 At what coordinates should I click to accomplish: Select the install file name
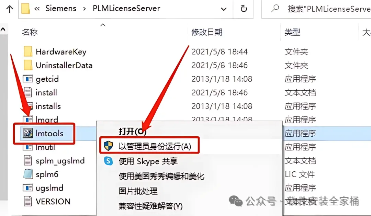46,92
